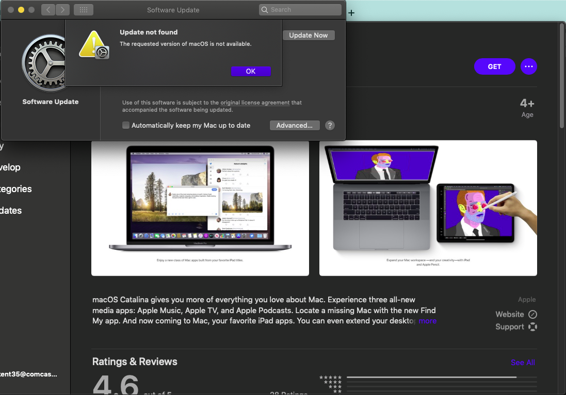The height and width of the screenshot is (395, 566).
Task: Expand description with the more link
Action: point(427,321)
